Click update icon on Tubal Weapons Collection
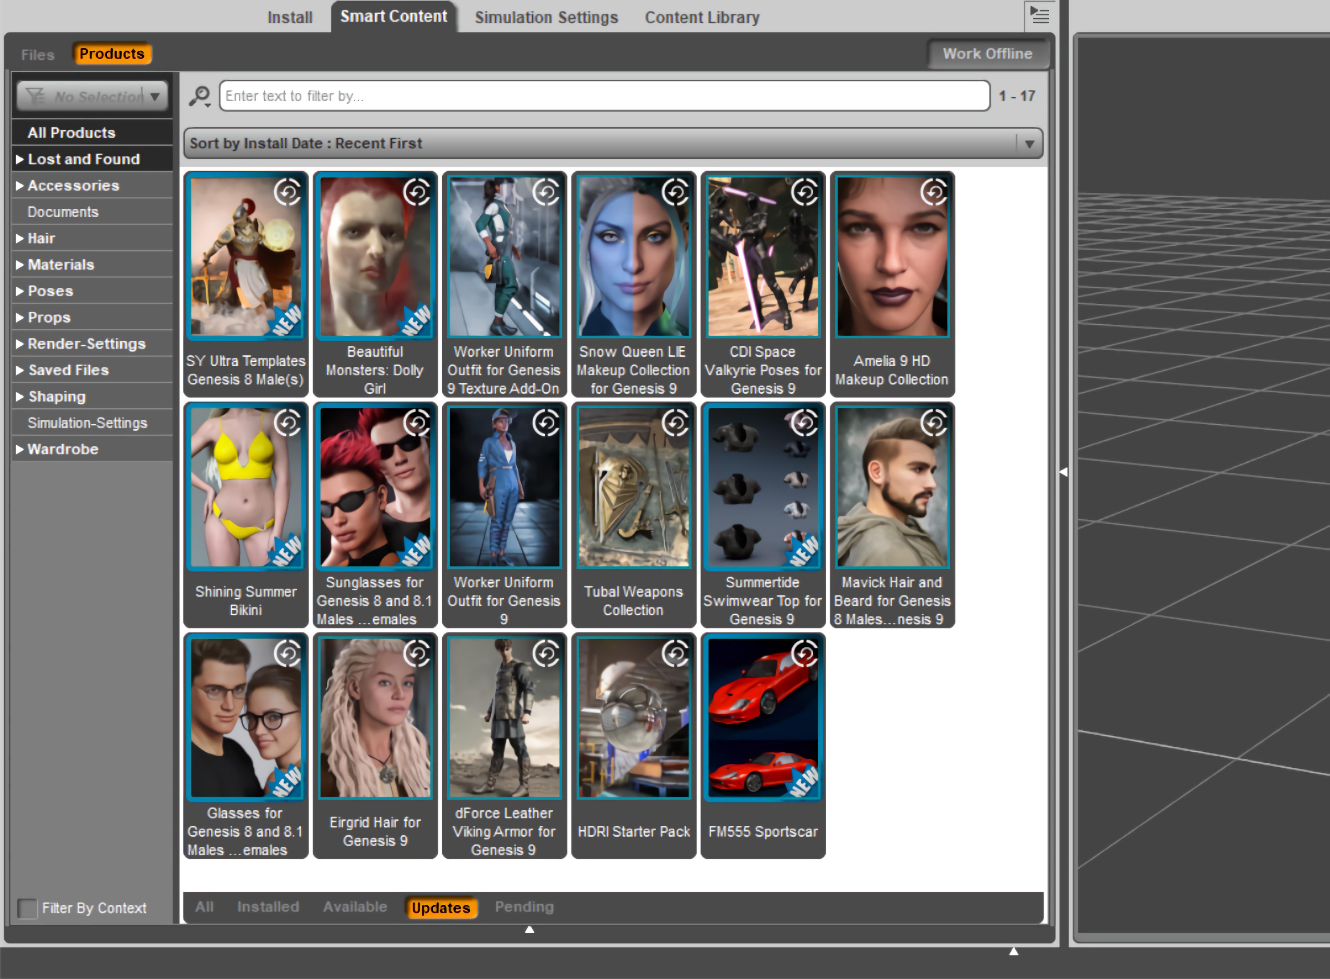Screen dimensions: 1330x979 675,422
